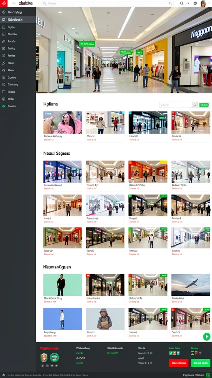Open the thumbnail showing an aircraft in the sky

click(x=191, y=285)
